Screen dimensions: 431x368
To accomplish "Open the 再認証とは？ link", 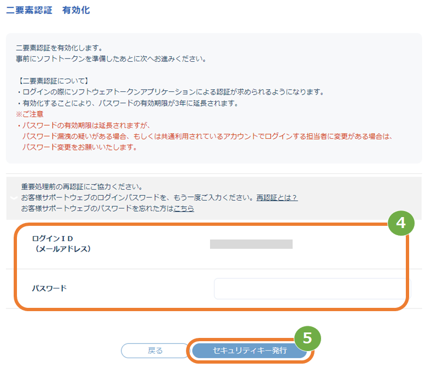I will 277,197.
